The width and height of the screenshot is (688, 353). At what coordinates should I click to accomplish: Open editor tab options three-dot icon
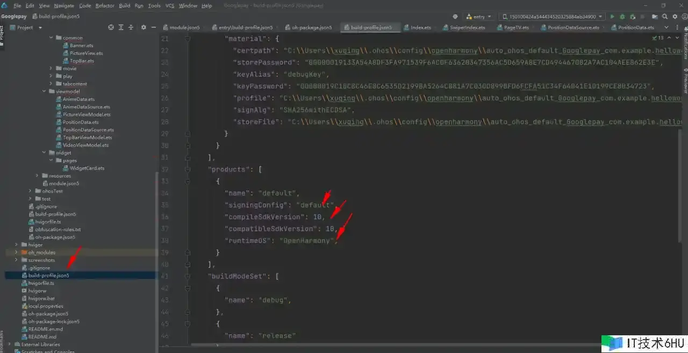click(x=677, y=27)
